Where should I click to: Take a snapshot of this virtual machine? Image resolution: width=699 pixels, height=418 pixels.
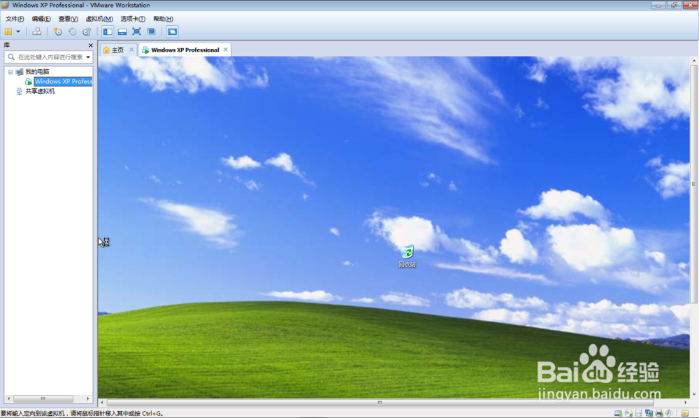57,31
